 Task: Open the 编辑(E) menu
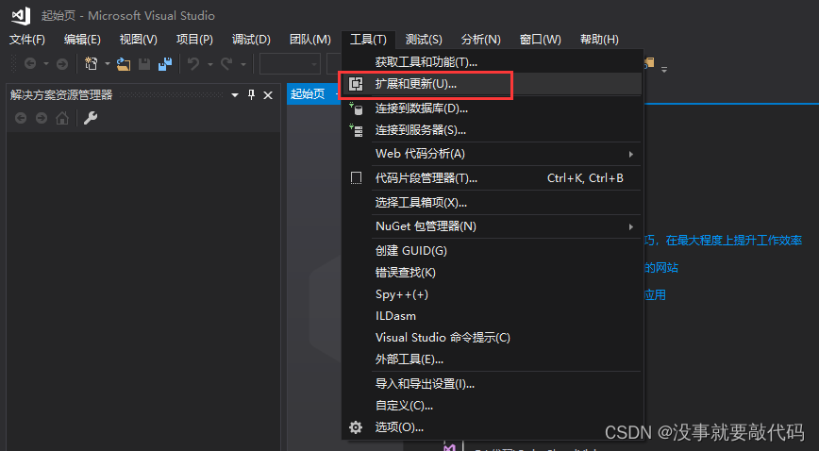coord(82,40)
